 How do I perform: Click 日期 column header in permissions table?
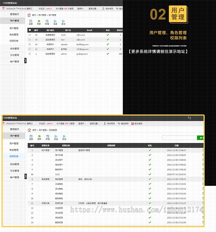coord(177,145)
